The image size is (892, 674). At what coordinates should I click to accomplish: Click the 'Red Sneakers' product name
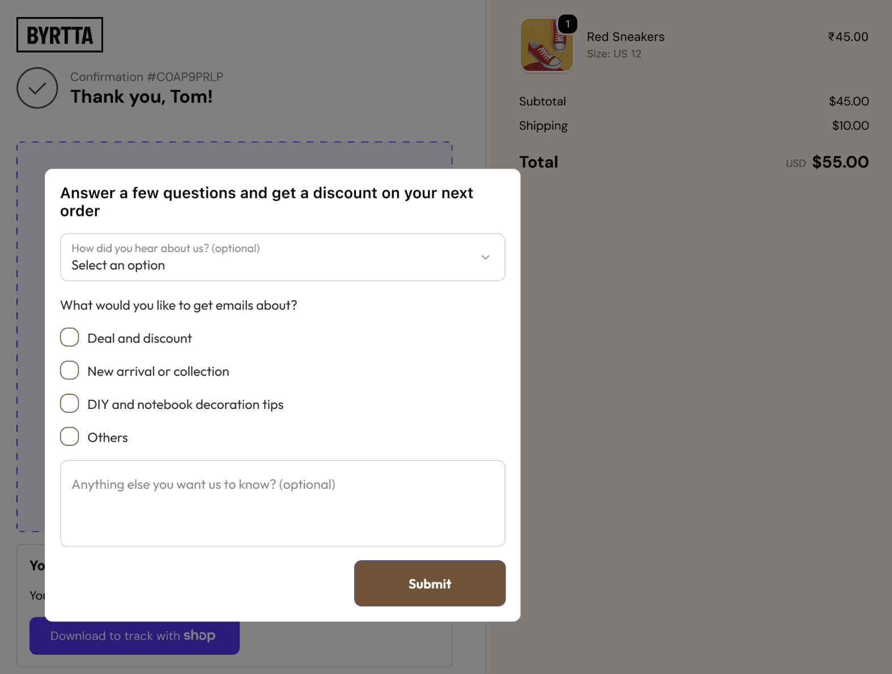(x=626, y=37)
